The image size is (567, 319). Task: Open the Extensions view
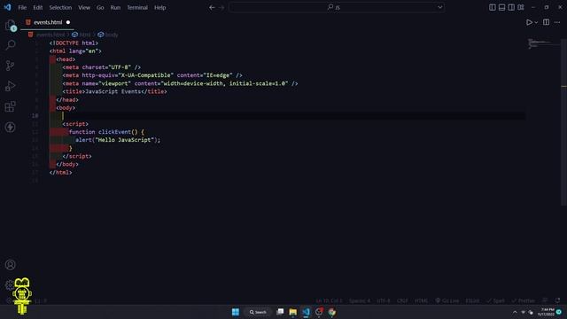[x=10, y=106]
